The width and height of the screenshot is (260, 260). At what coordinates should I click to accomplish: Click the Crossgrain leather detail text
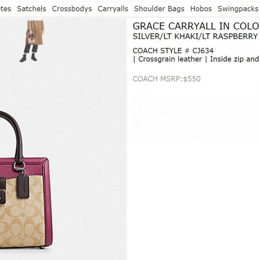pos(170,59)
